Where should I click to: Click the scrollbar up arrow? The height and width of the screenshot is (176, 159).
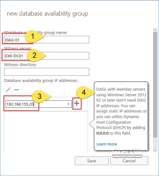(x=155, y=30)
